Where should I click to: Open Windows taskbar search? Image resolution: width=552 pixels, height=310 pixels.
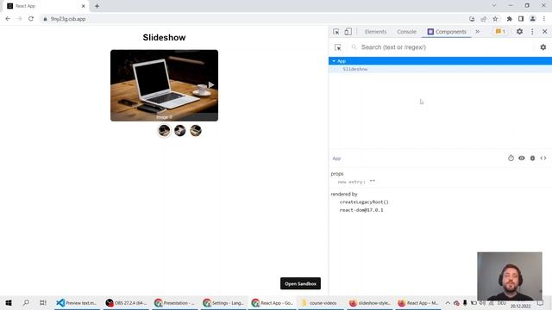(x=26, y=302)
